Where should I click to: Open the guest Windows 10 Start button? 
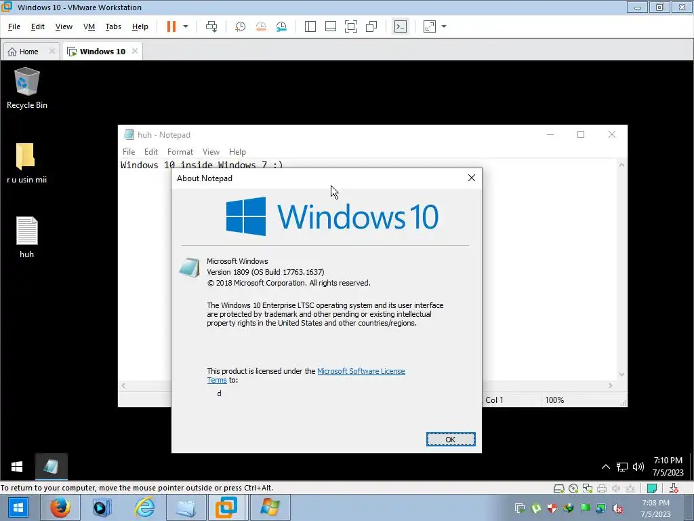17,467
